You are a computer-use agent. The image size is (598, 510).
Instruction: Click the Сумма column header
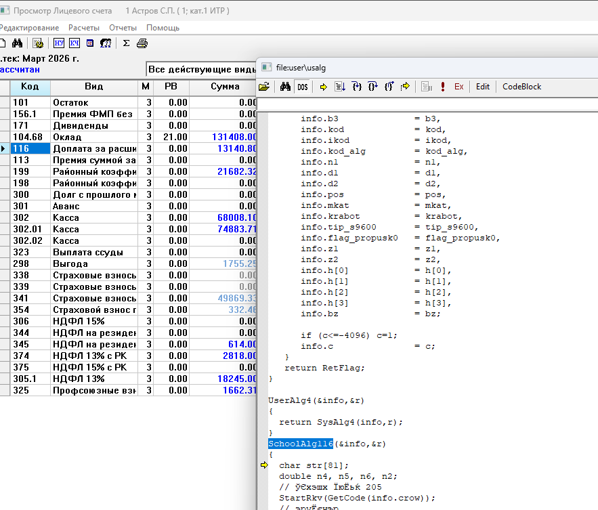[x=225, y=86]
